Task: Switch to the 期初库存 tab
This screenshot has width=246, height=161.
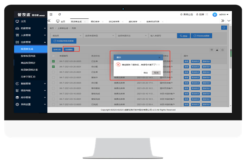Action: (95, 22)
